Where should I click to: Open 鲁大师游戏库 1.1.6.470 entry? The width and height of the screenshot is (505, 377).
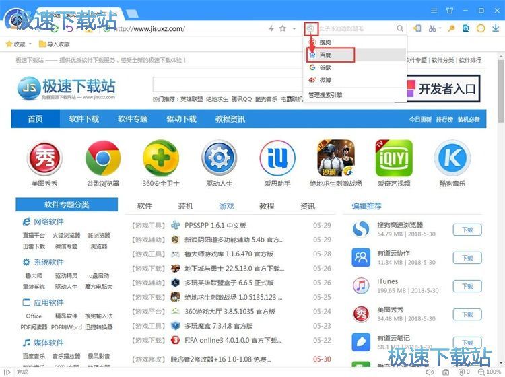[229, 254]
